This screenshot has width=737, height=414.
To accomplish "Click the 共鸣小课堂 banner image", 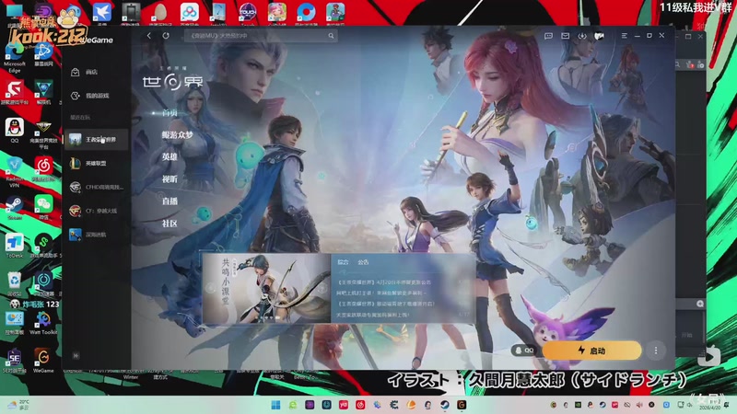I will tap(266, 289).
